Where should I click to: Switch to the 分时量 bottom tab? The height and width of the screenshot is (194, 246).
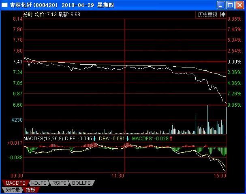click(12, 190)
